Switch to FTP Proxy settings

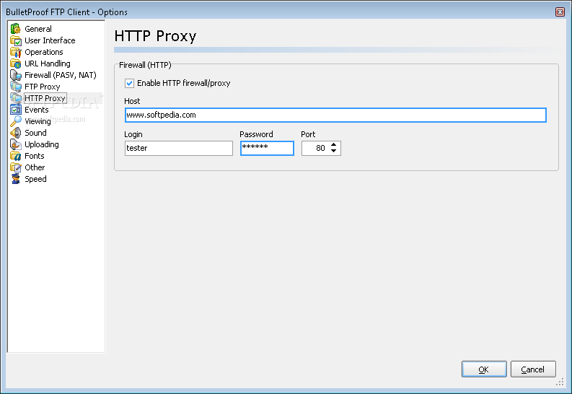[43, 87]
